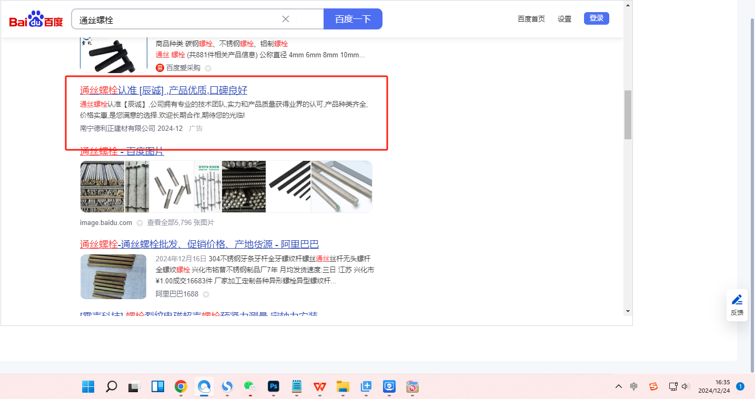Open the Alibaba brass studs thumbnail
This screenshot has height=399, width=755.
[114, 277]
